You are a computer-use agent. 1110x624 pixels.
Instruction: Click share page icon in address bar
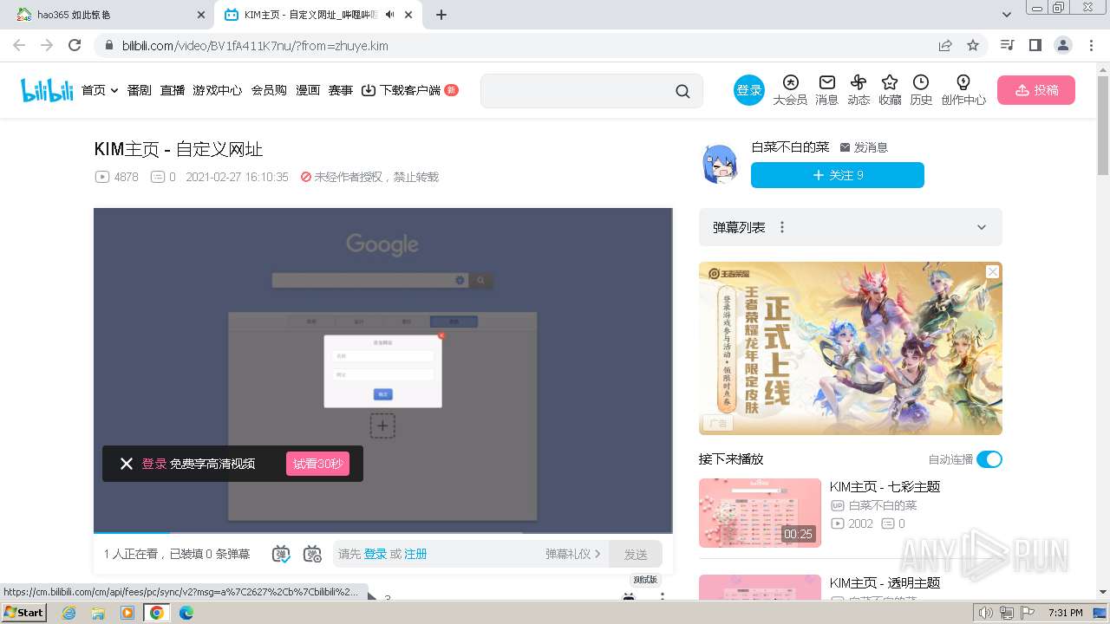coord(945,45)
